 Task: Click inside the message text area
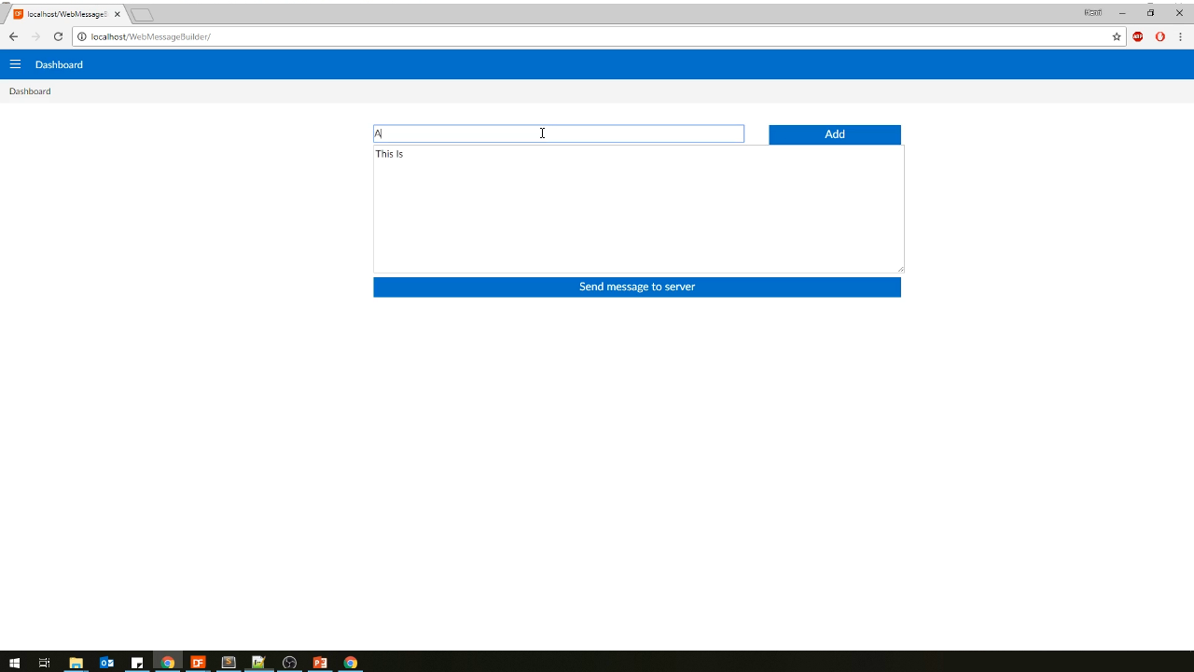(x=637, y=210)
